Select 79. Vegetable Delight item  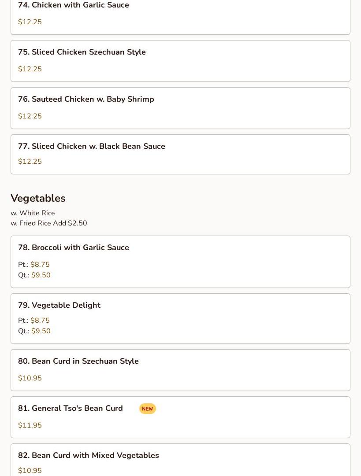click(181, 318)
